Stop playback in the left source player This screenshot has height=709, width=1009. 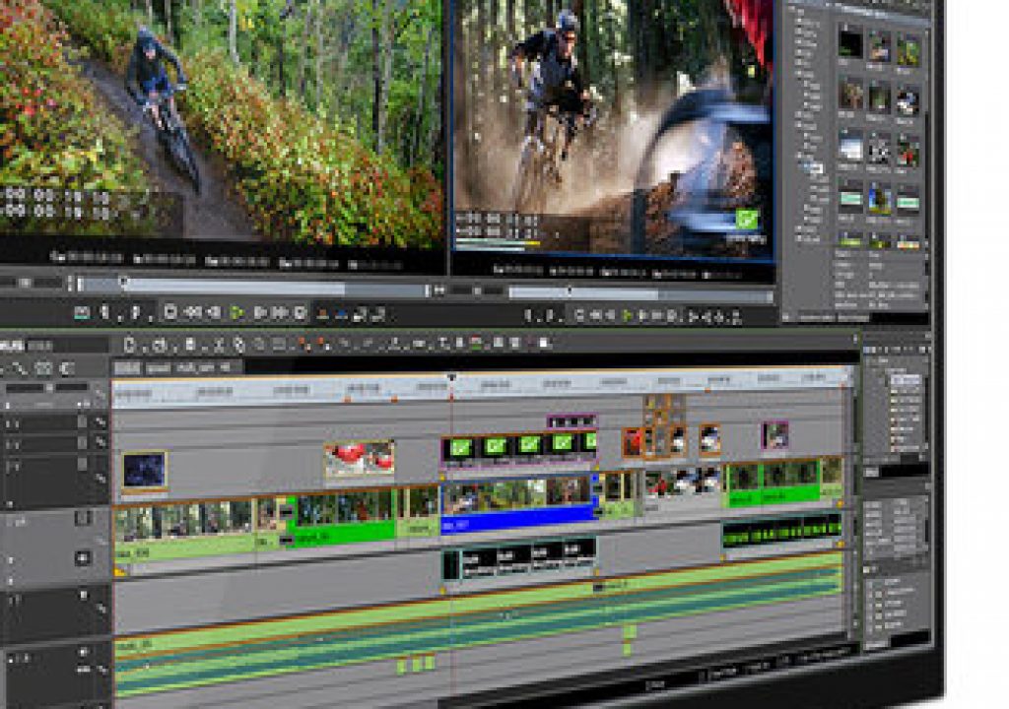pyautogui.click(x=170, y=313)
